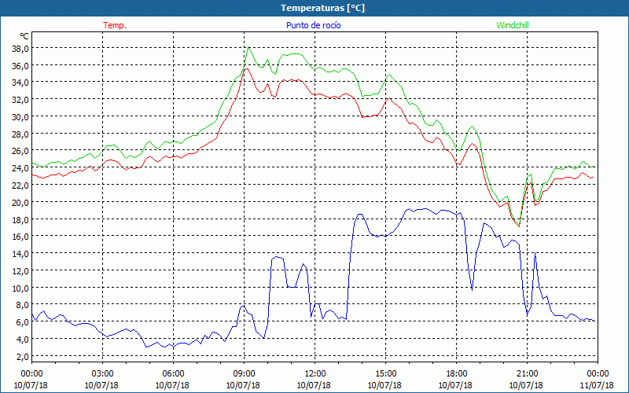
Task: Click the 15:00 time axis label
Action: pos(385,374)
